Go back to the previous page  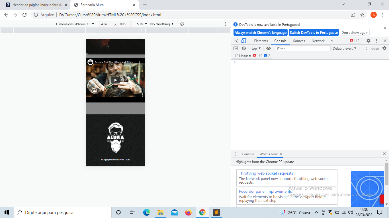click(6, 15)
